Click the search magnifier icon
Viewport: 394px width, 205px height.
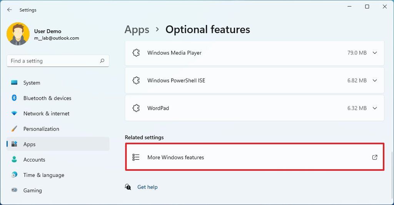(102, 60)
